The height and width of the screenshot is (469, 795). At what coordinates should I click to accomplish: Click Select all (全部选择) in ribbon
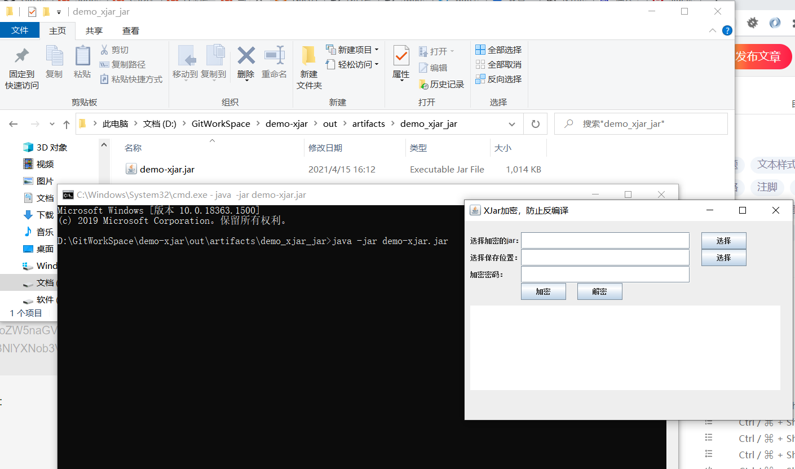click(x=498, y=50)
